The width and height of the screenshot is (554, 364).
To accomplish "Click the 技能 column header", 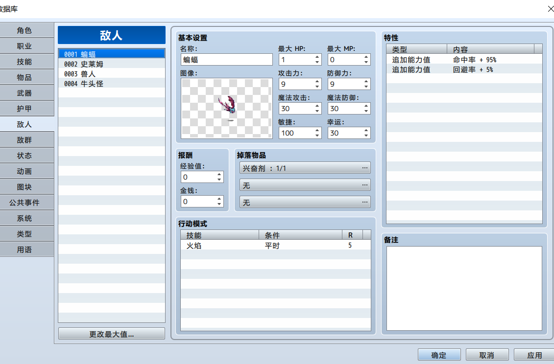I will (x=220, y=235).
